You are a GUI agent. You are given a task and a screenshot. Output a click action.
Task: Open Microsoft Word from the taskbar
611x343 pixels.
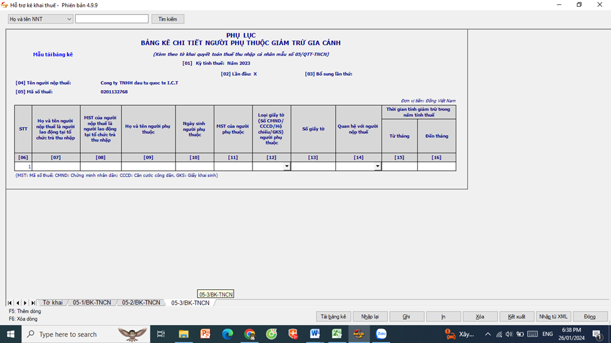[315, 334]
